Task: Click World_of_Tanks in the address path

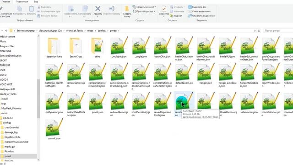Action: pyautogui.click(x=74, y=31)
